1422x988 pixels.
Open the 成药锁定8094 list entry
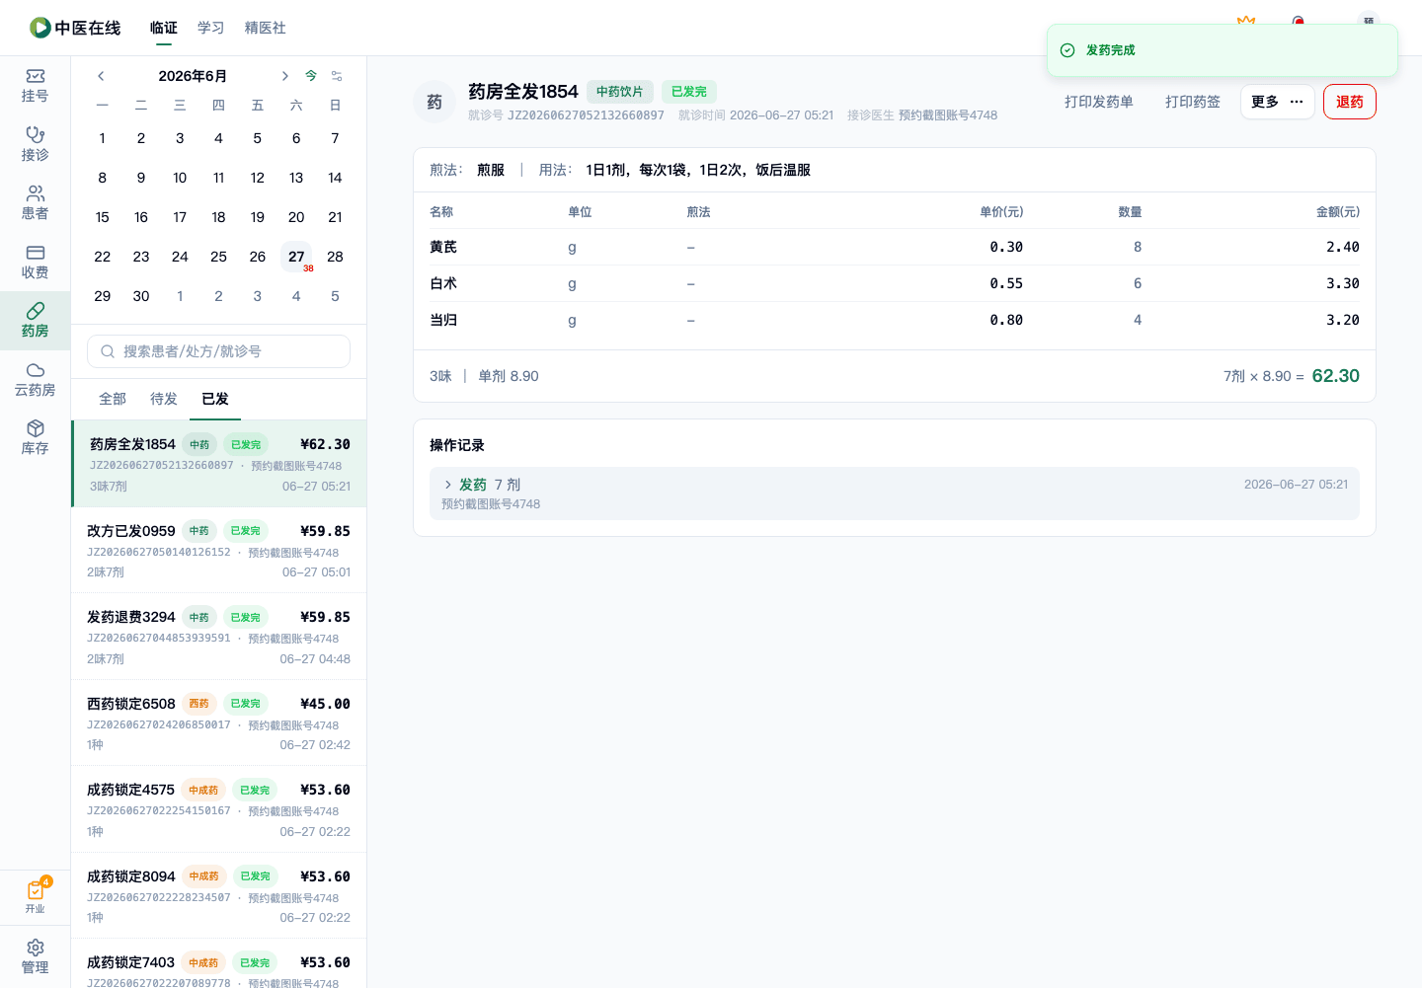pos(219,895)
